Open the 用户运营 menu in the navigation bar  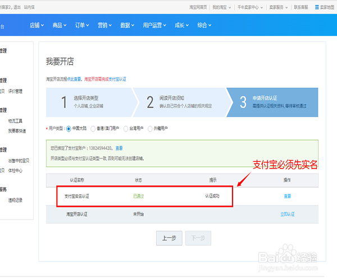tap(154, 25)
